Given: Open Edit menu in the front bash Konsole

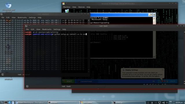Looking at the screenshot, I should click(x=32, y=29).
